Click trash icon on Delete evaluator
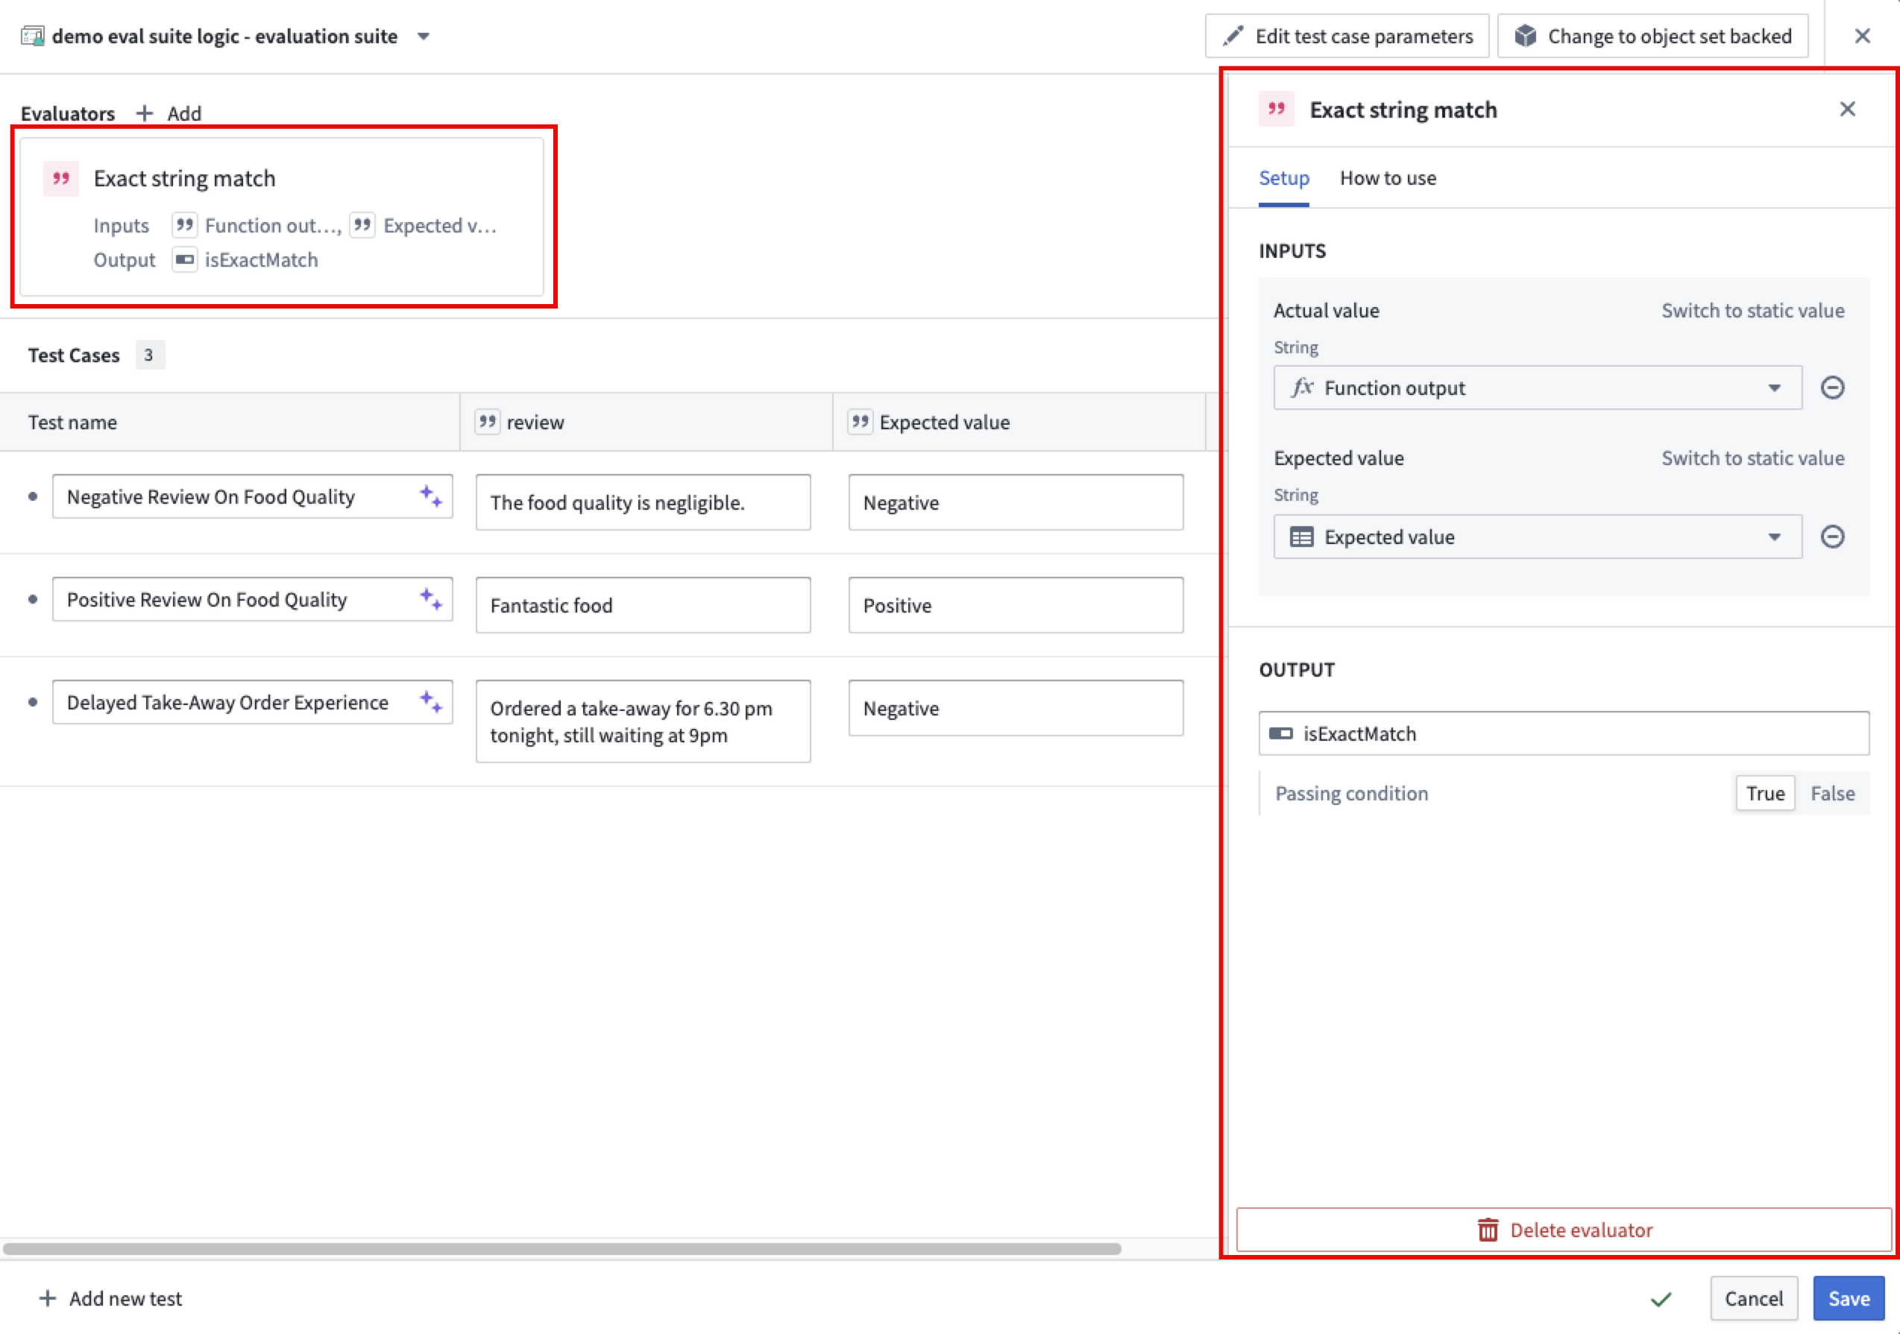The width and height of the screenshot is (1900, 1334). [x=1487, y=1230]
